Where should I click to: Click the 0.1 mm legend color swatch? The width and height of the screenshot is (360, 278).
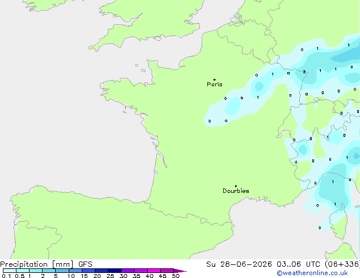coord(10,271)
